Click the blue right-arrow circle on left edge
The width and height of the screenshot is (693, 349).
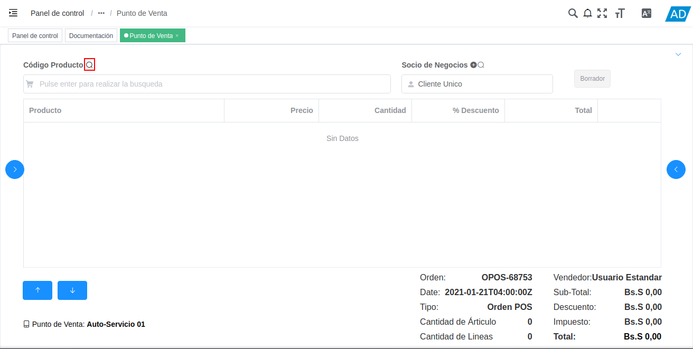coord(15,169)
